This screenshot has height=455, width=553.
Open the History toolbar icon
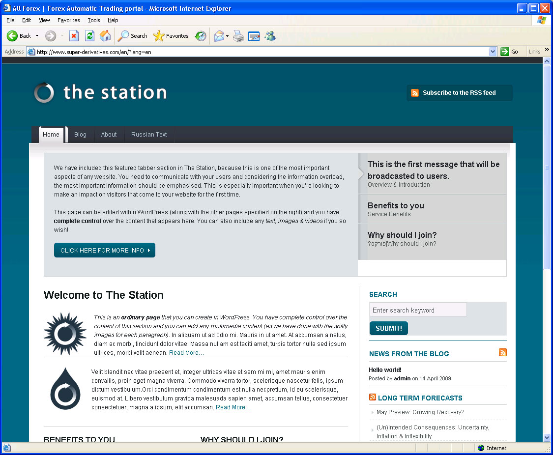tap(201, 36)
